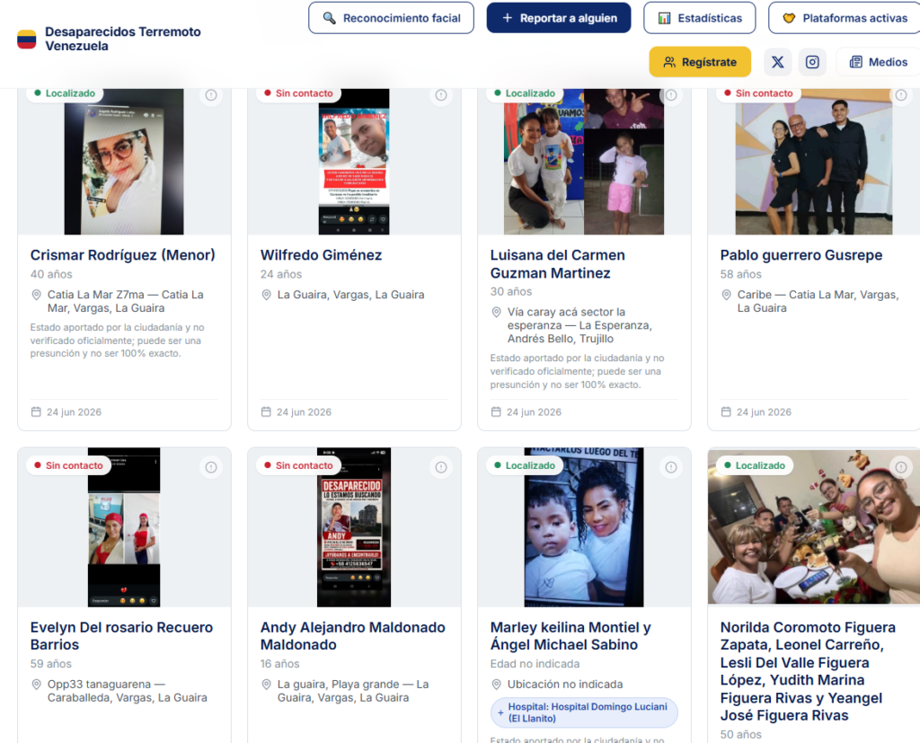Open Evelyn Del rosario Recuero Barrios photo

pos(124,527)
